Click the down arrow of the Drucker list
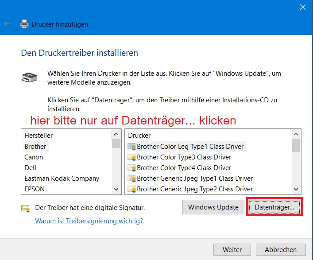 (x=296, y=189)
